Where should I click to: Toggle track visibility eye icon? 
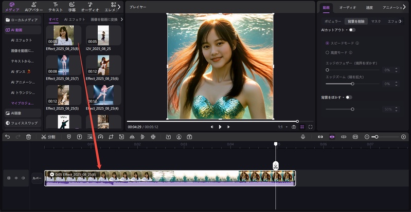point(16,178)
